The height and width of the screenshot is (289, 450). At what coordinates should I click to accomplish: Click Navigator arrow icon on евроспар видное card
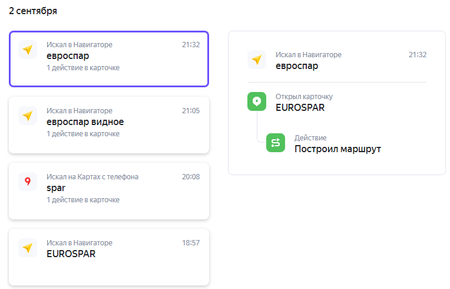click(28, 116)
